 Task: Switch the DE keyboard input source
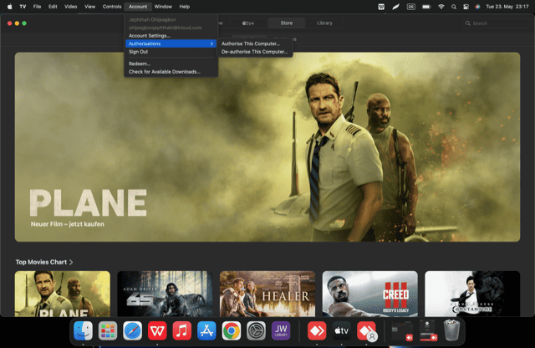410,6
